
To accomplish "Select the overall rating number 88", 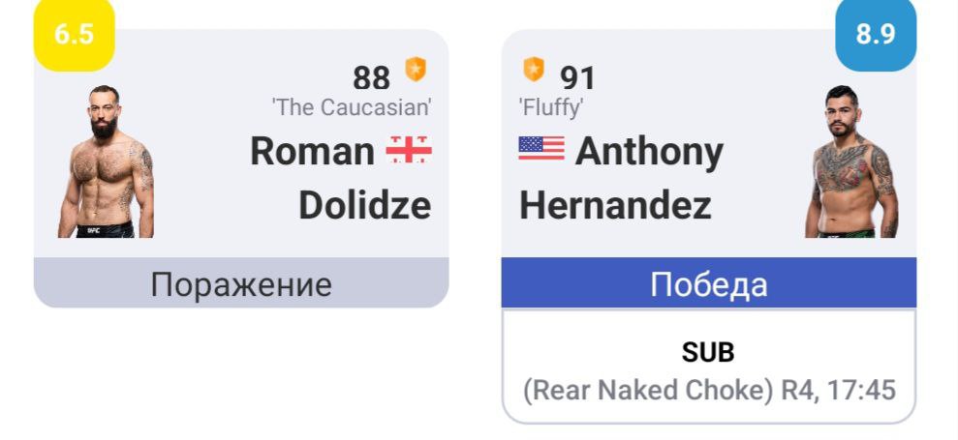I will 371,78.
